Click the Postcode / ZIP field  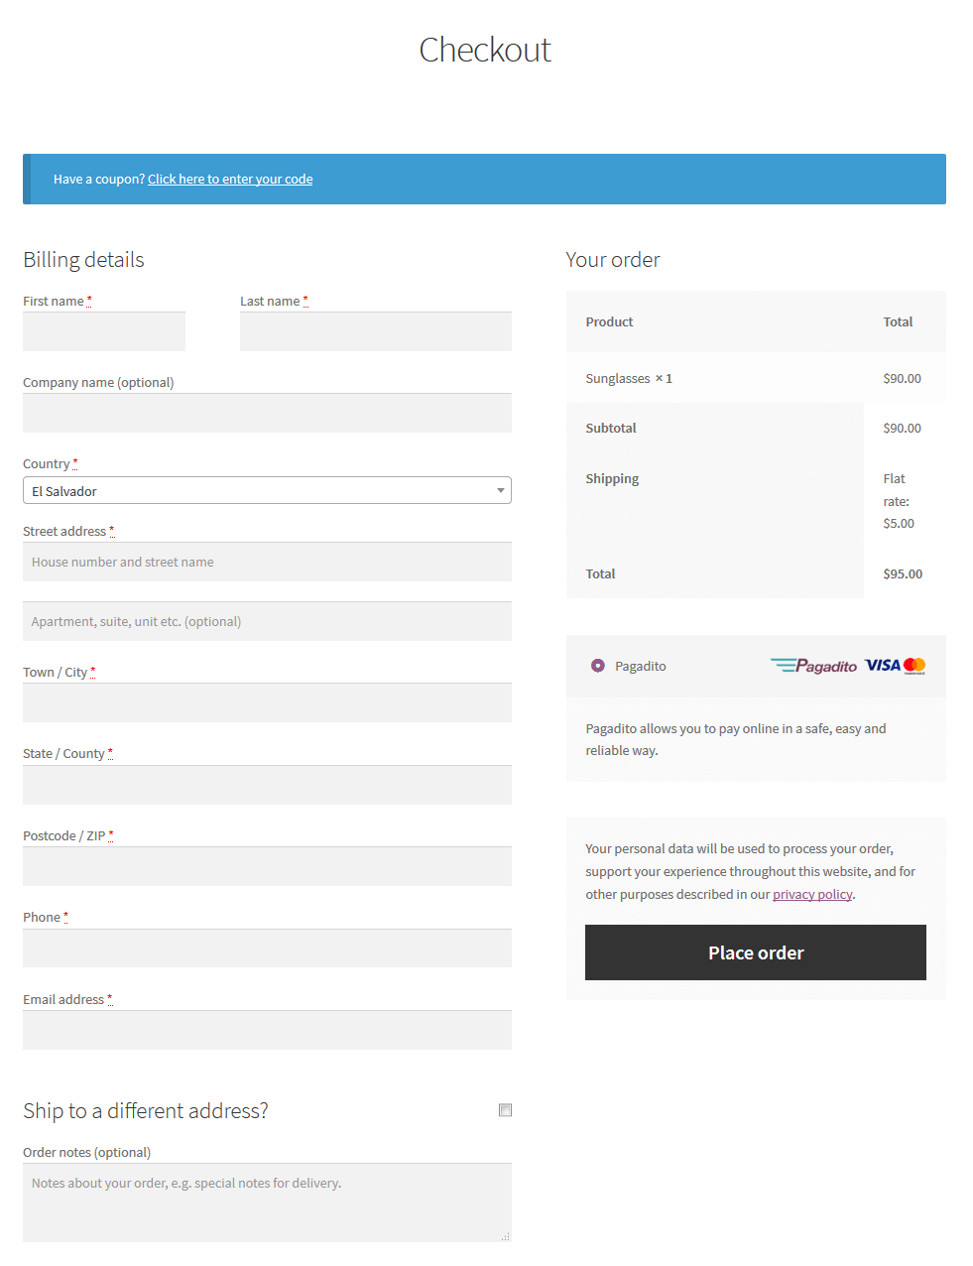(267, 866)
